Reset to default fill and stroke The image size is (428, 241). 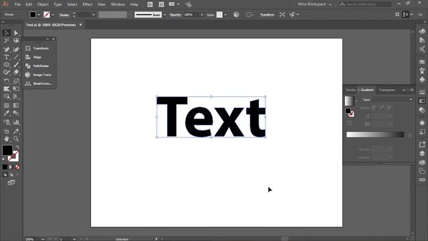click(x=4, y=159)
